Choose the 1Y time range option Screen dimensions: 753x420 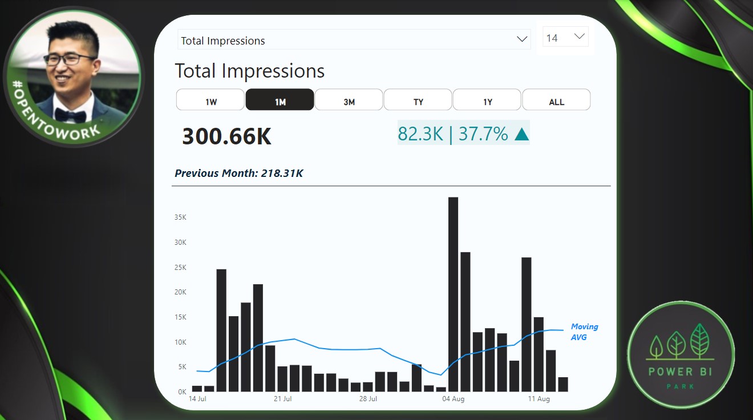[487, 100]
